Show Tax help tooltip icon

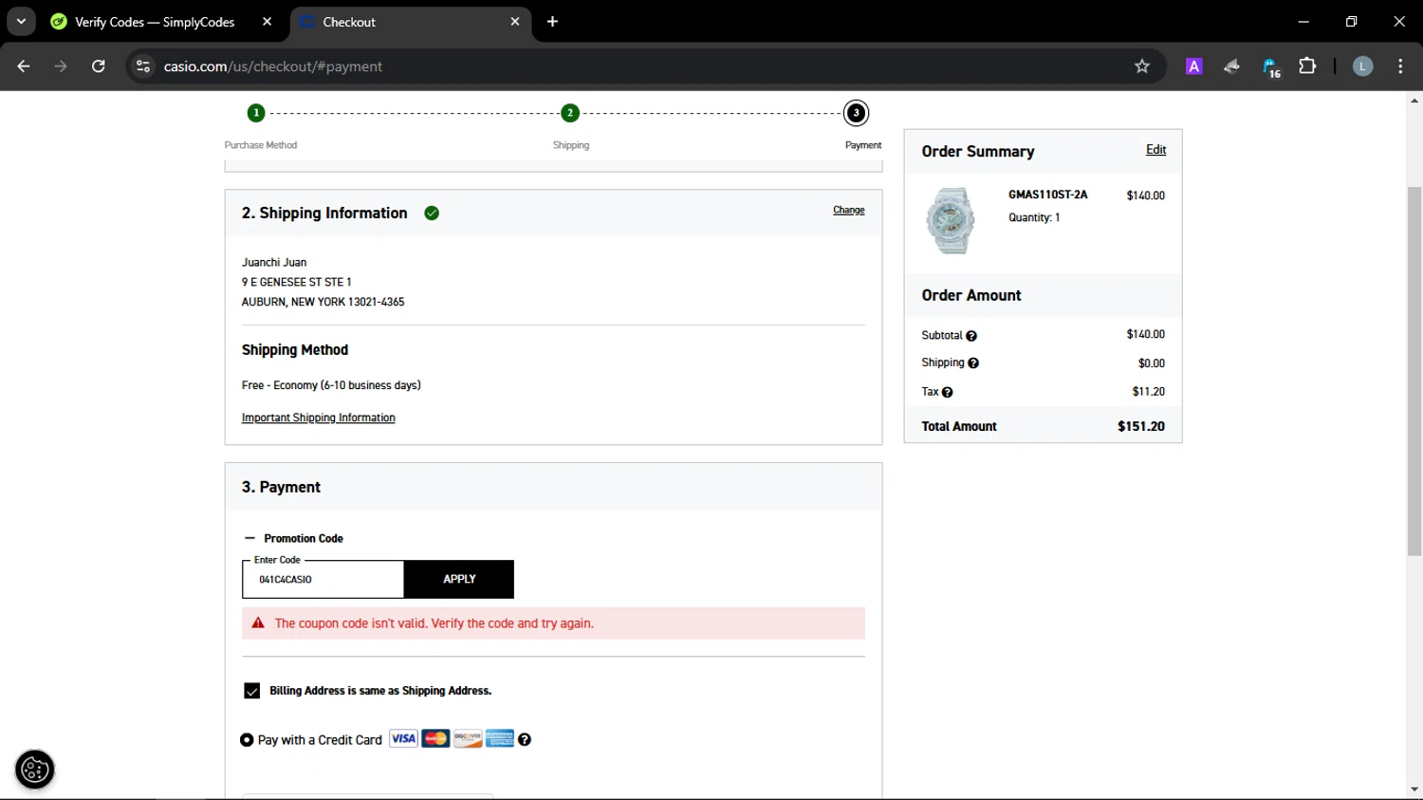coord(947,392)
